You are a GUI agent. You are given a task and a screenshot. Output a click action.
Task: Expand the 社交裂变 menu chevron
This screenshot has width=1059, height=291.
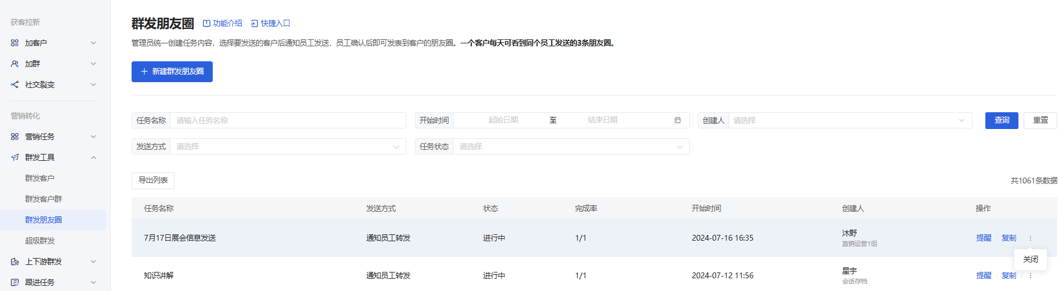93,84
